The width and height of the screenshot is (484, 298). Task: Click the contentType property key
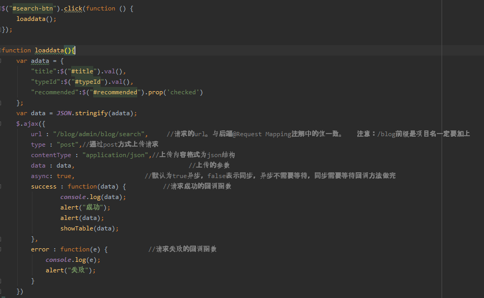pos(51,155)
